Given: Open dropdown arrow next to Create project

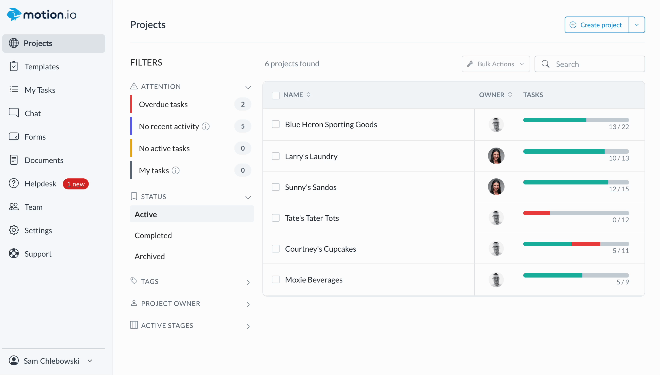Looking at the screenshot, I should click(x=637, y=25).
